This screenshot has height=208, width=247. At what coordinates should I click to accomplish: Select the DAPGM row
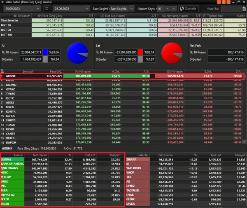pos(122,142)
